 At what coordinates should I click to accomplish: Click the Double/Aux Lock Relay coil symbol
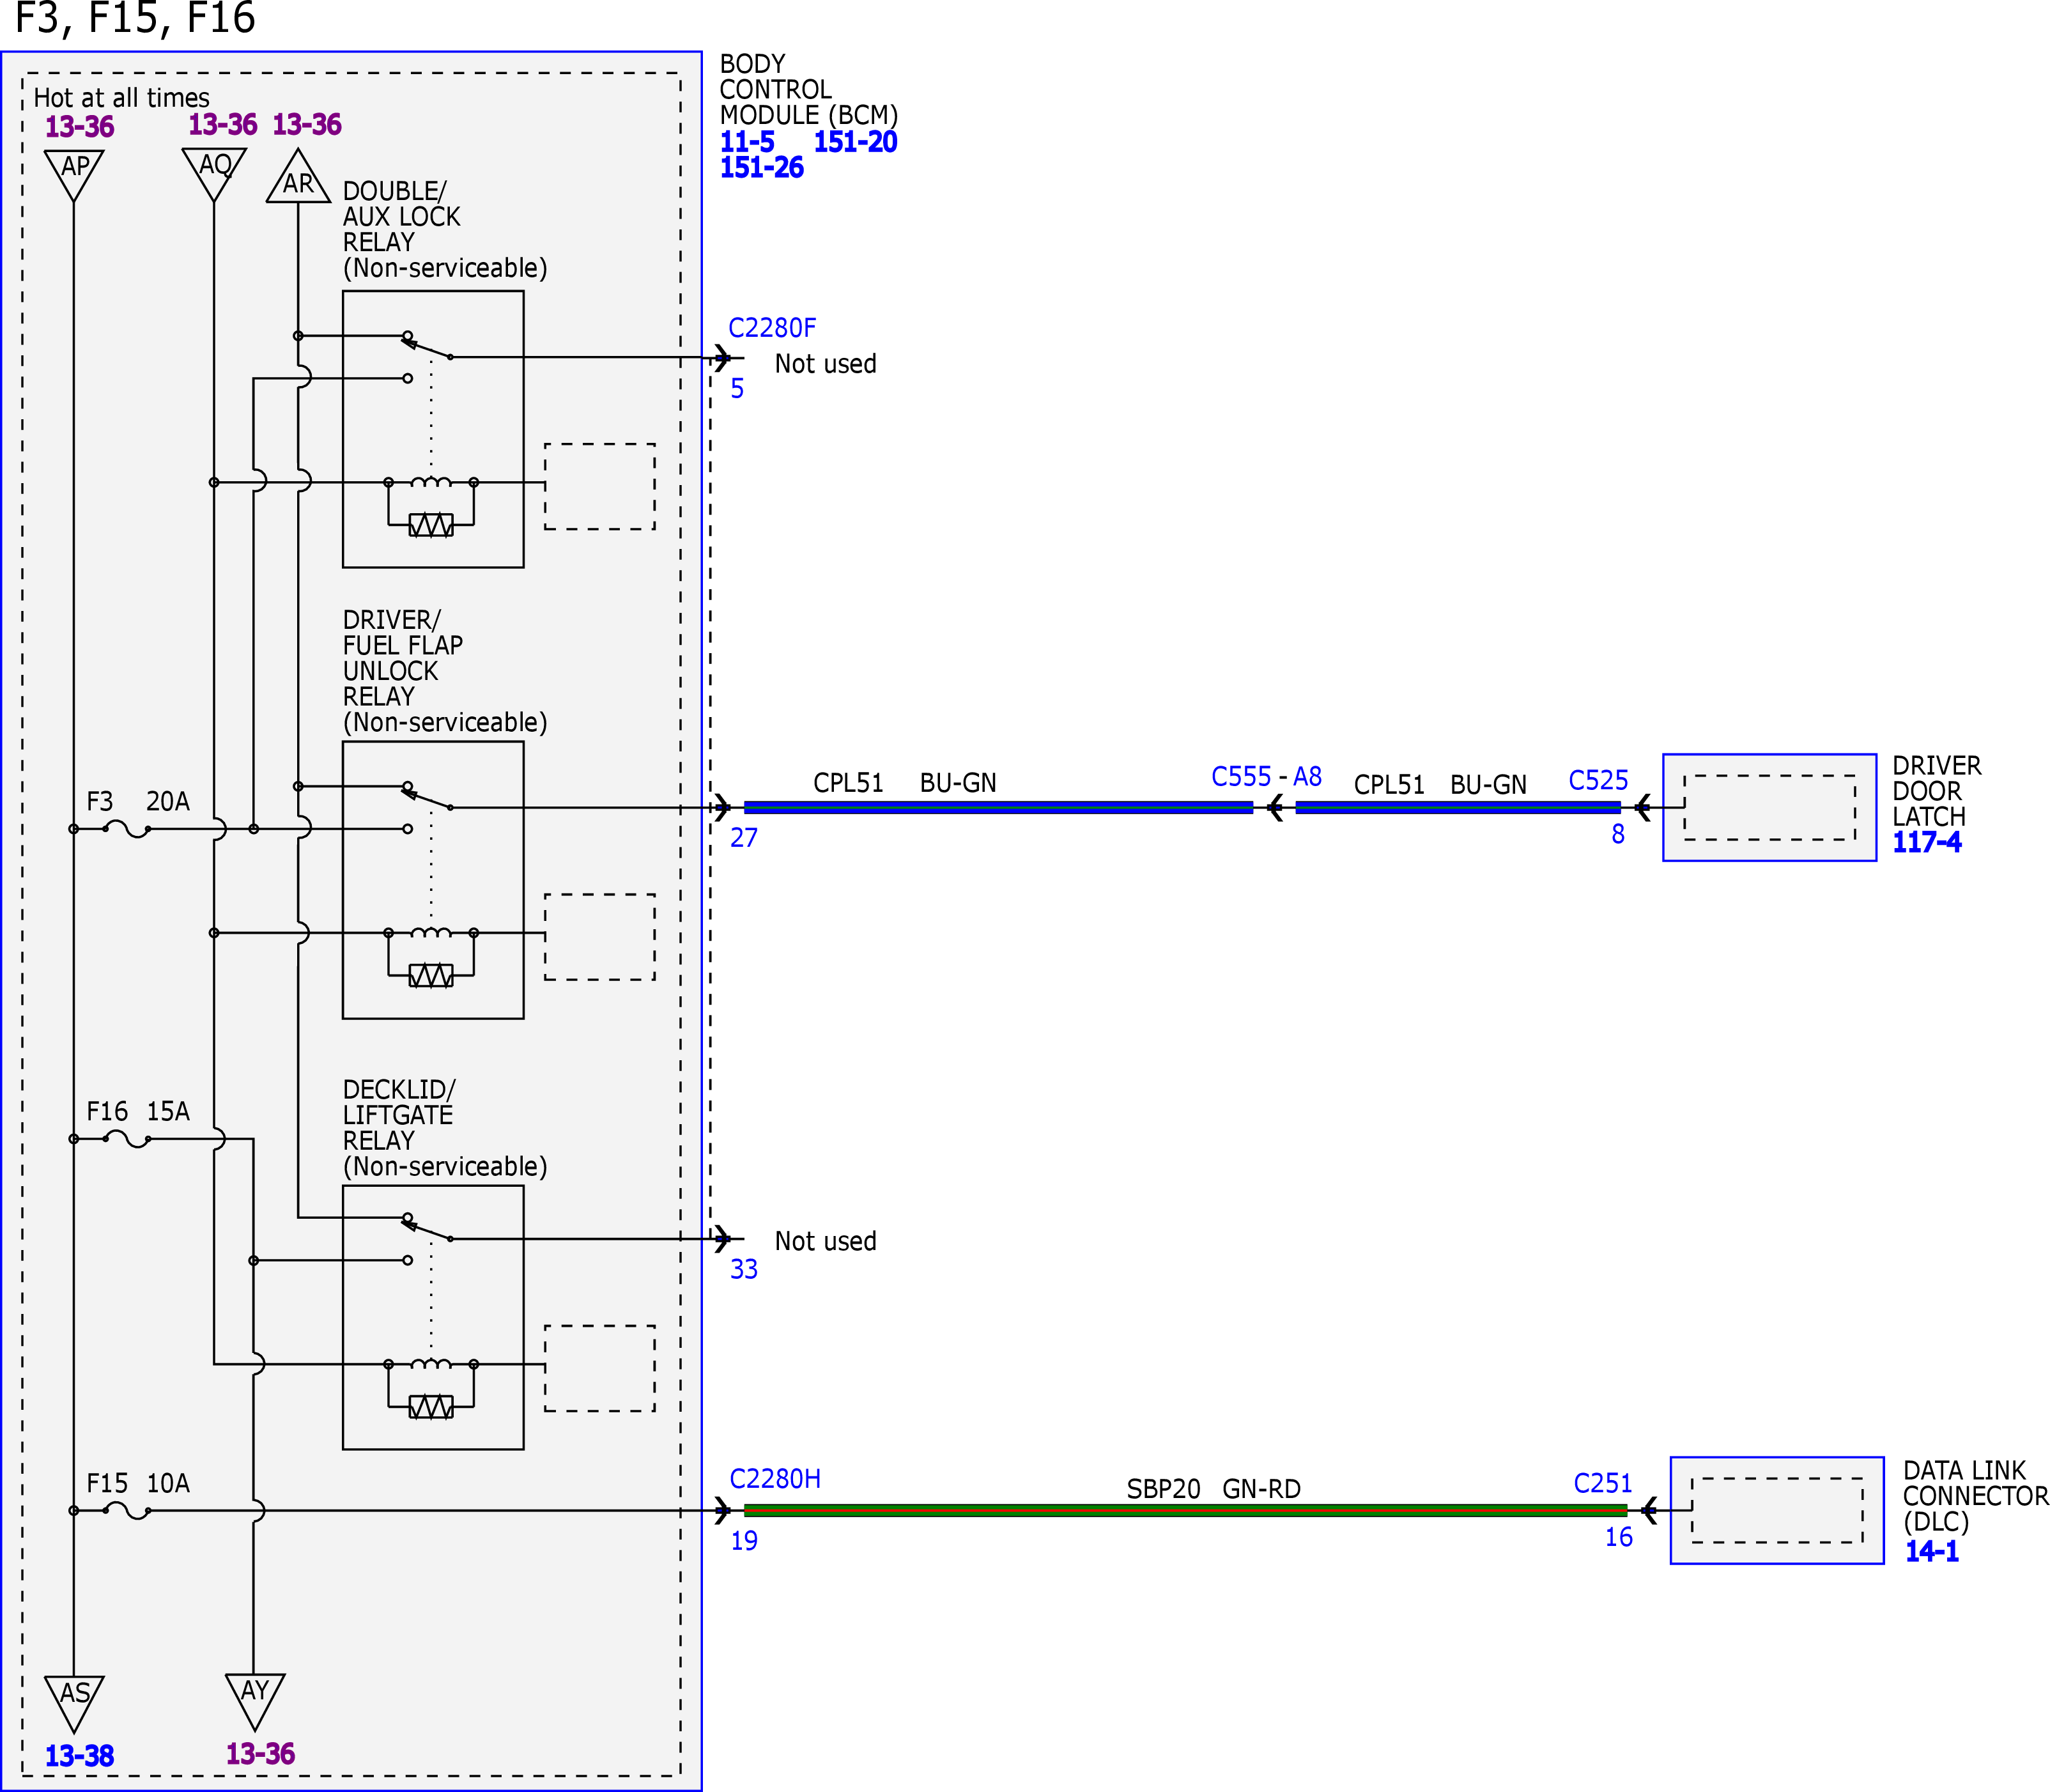click(431, 483)
